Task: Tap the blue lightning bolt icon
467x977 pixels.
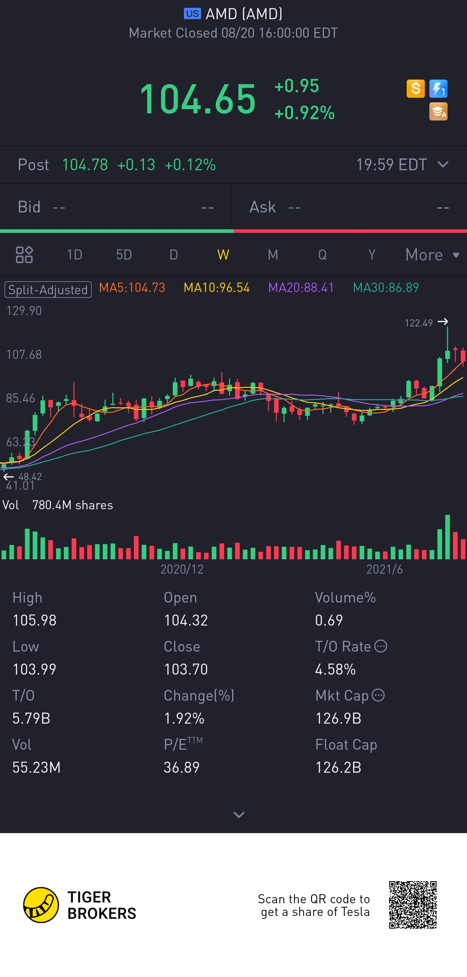Action: [438, 89]
